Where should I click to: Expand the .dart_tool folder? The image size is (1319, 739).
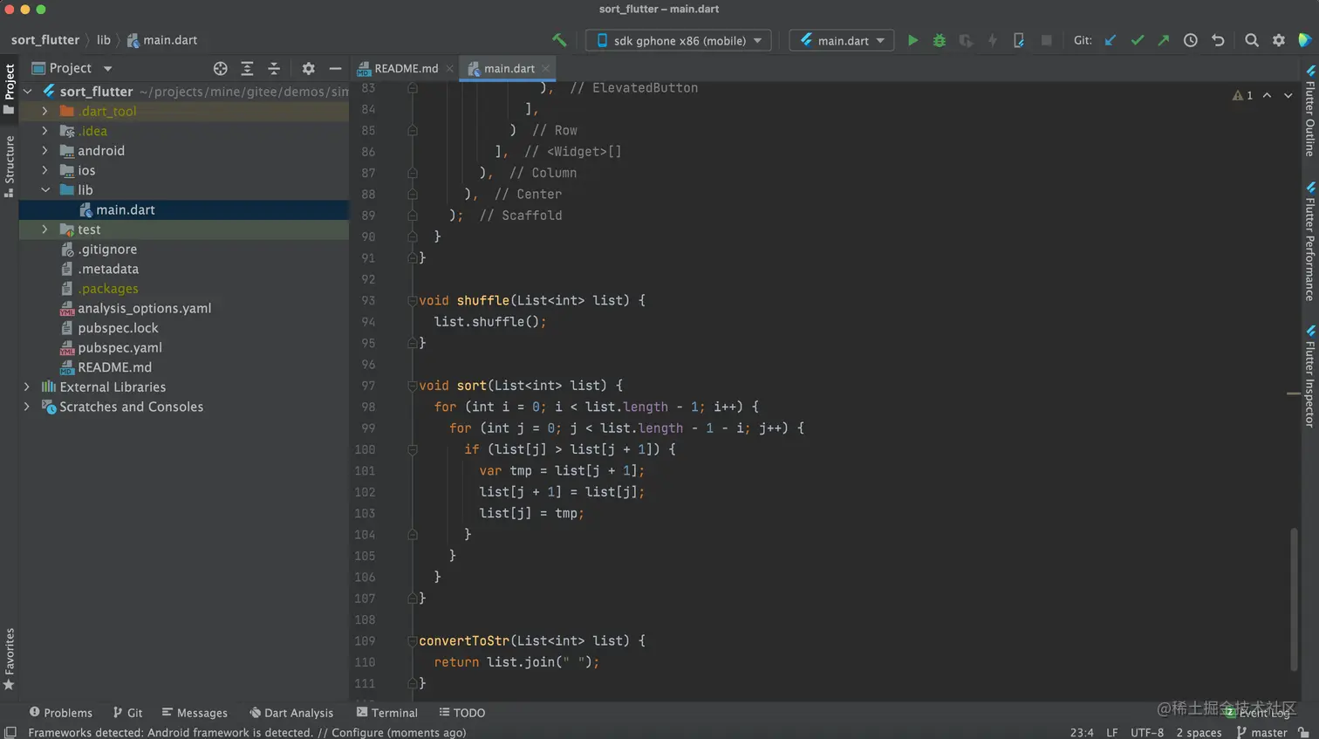(x=45, y=111)
